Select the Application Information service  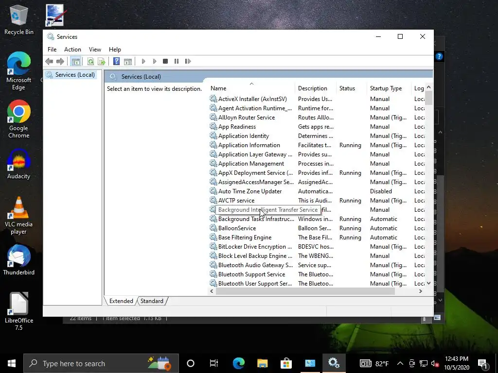pyautogui.click(x=249, y=145)
